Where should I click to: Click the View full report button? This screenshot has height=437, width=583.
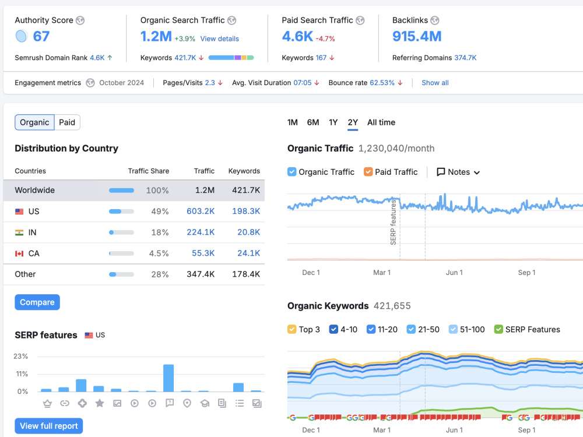pyautogui.click(x=49, y=426)
